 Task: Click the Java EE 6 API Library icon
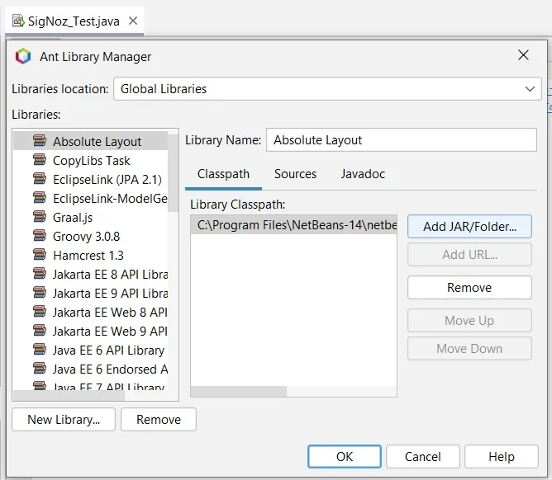coord(40,350)
